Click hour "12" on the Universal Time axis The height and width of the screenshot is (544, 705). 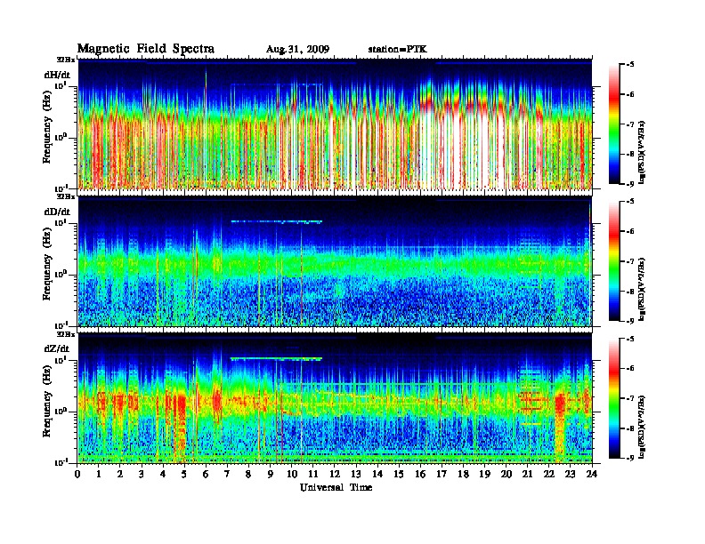[x=335, y=475]
